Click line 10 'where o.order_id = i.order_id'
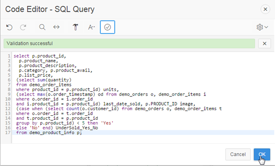The image size is (275, 166). pos(55,99)
